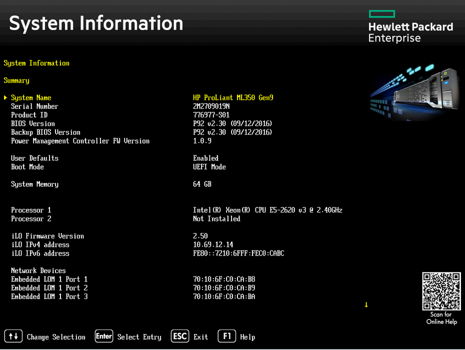Click the Boot Mode label
Screen dimensions: 465x350
27,166
